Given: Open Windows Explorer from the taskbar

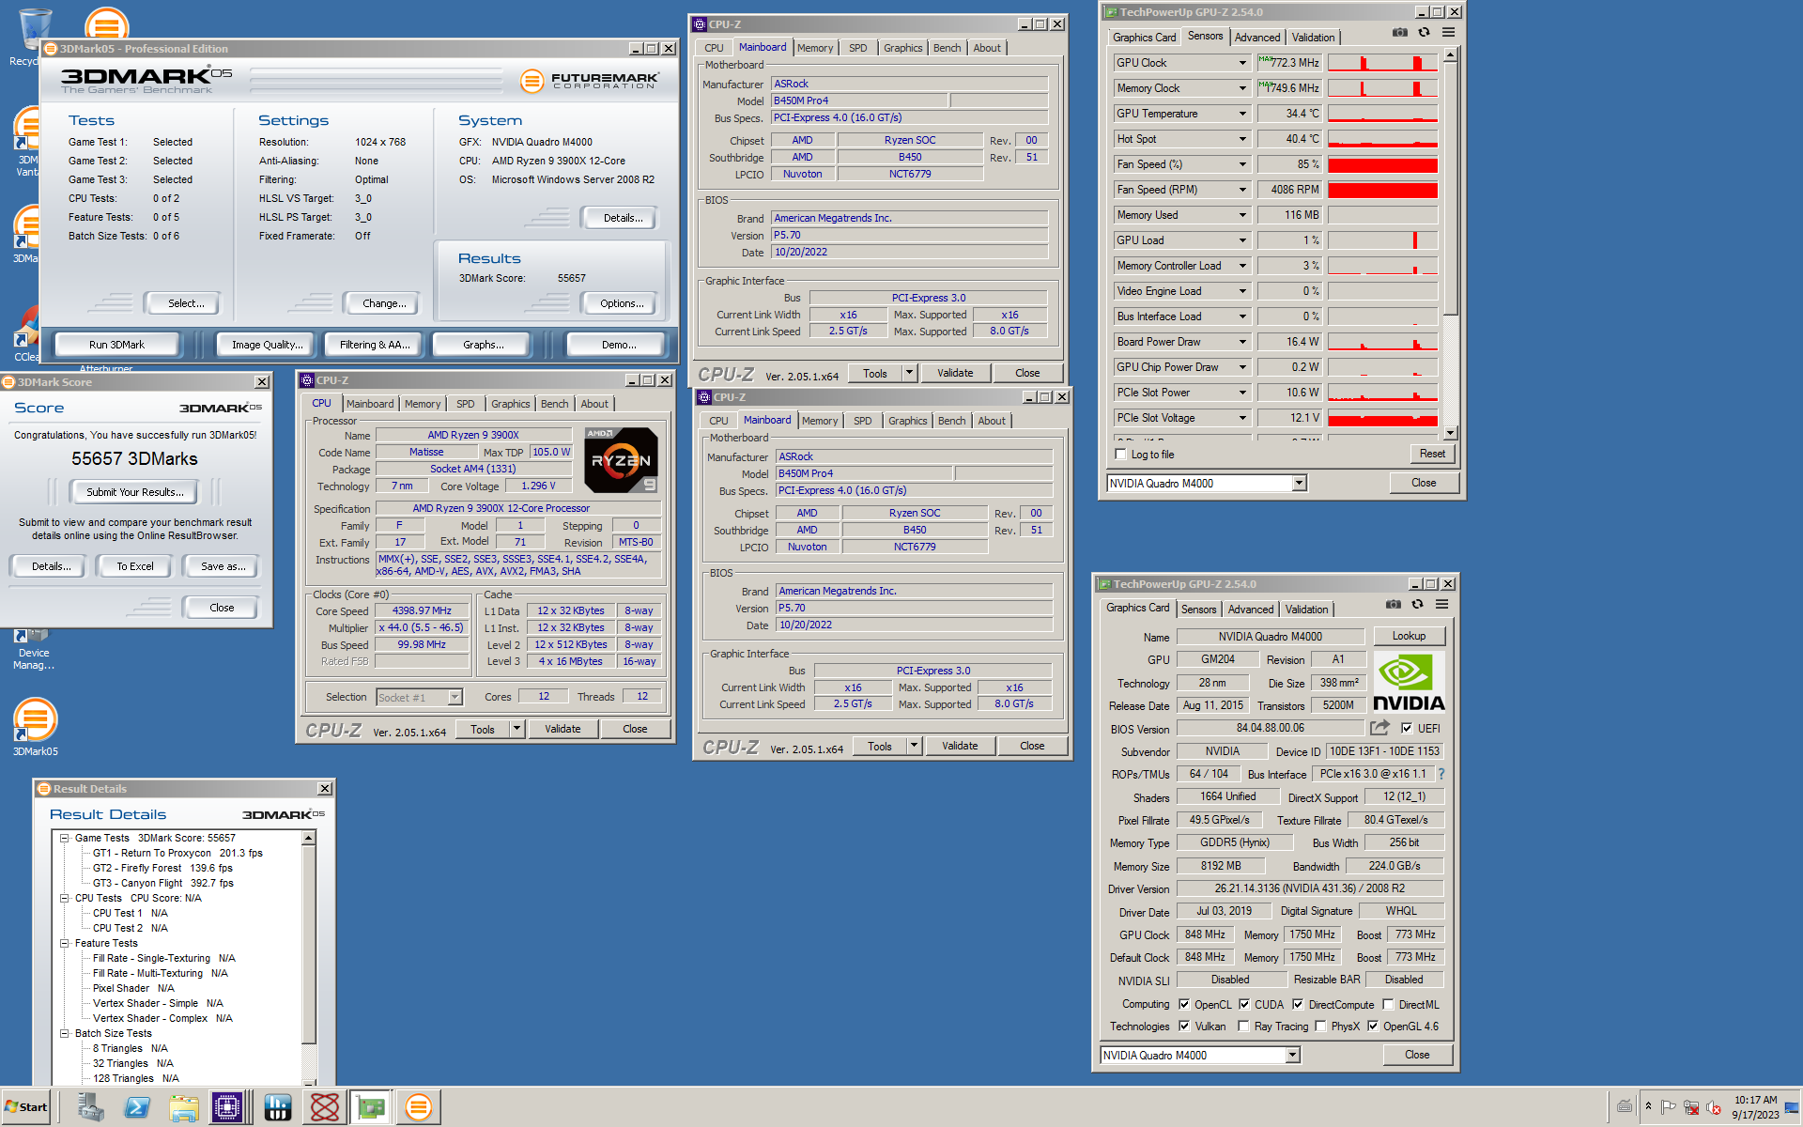Looking at the screenshot, I should point(184,1107).
